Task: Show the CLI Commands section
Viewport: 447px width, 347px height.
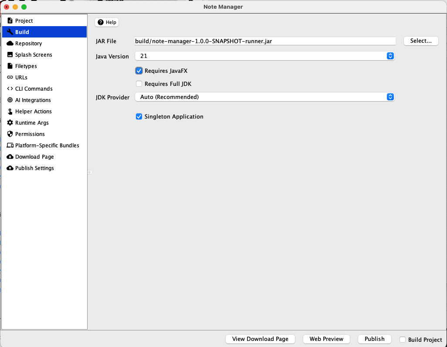Action: pos(44,89)
